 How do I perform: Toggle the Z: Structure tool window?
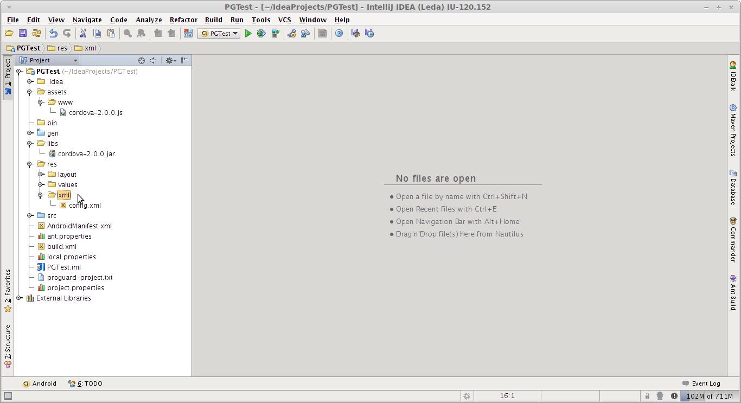[8, 347]
